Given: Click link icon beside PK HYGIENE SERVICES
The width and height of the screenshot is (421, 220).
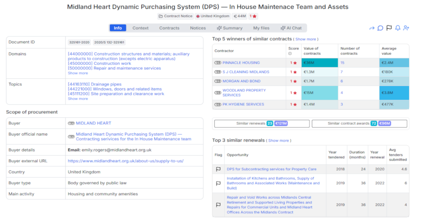Looking at the screenshot, I should (x=218, y=105).
